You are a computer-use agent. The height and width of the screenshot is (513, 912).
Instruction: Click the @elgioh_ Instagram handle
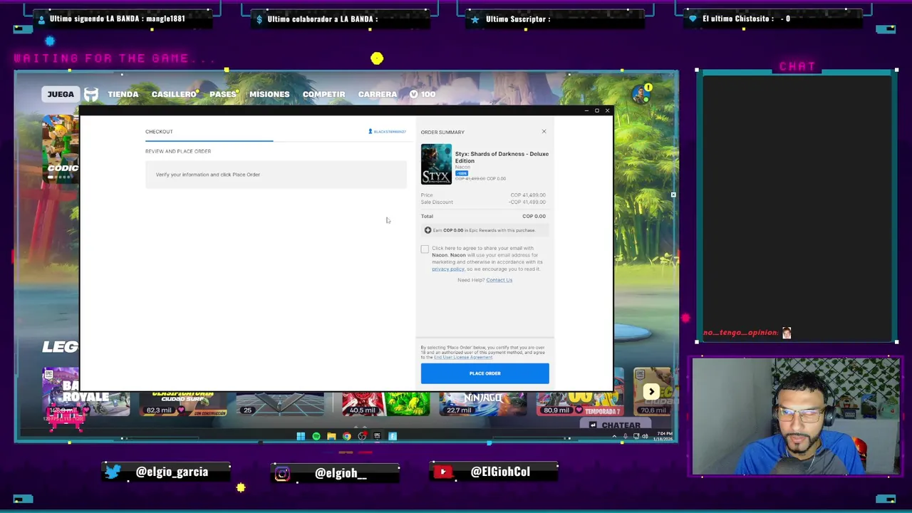click(341, 473)
